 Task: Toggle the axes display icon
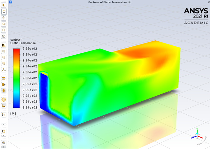[4, 115]
